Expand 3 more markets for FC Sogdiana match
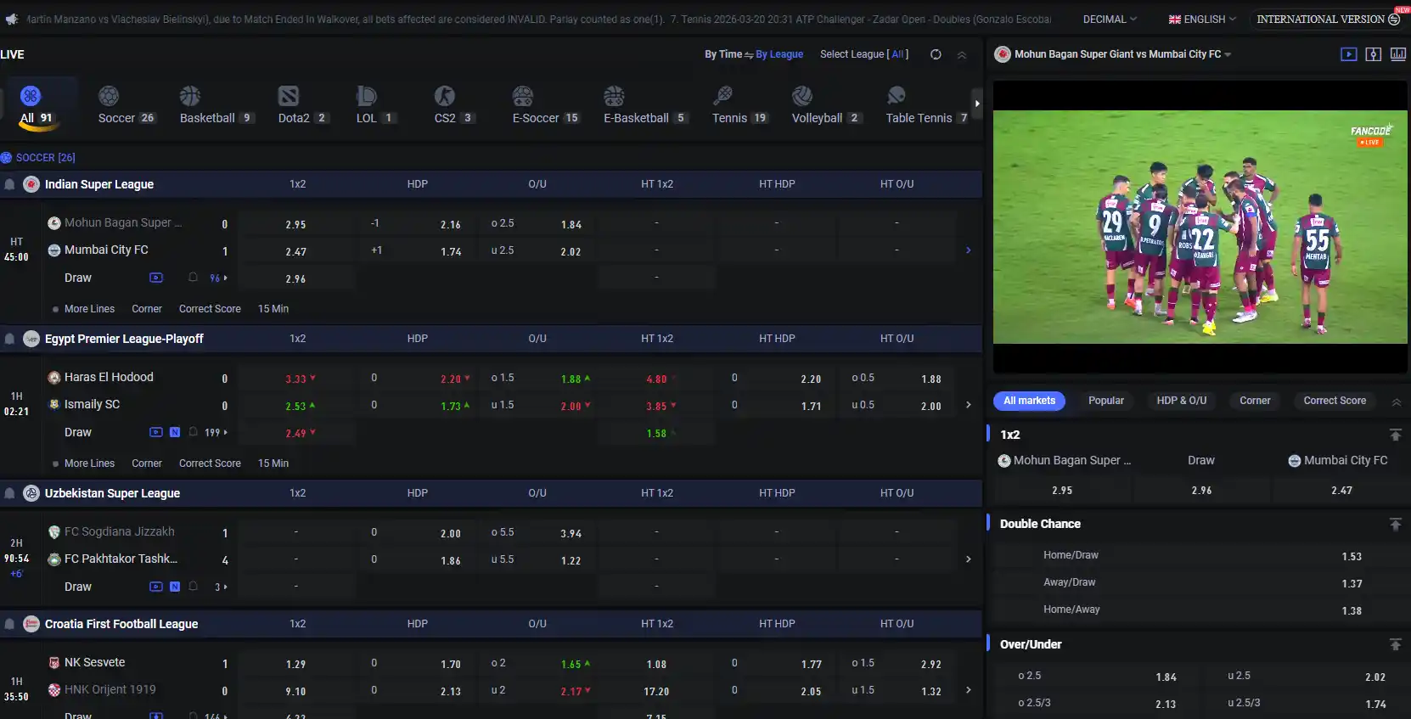 point(221,587)
